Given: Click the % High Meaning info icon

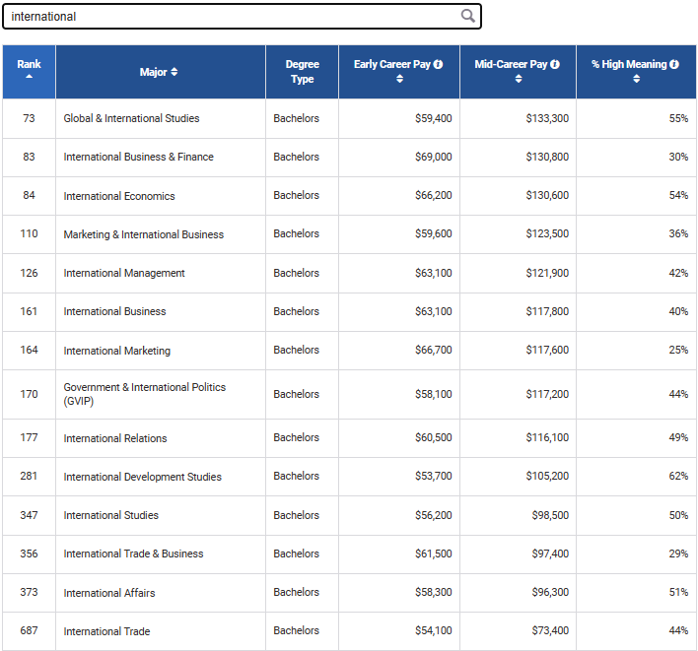Looking at the screenshot, I should click(674, 64).
